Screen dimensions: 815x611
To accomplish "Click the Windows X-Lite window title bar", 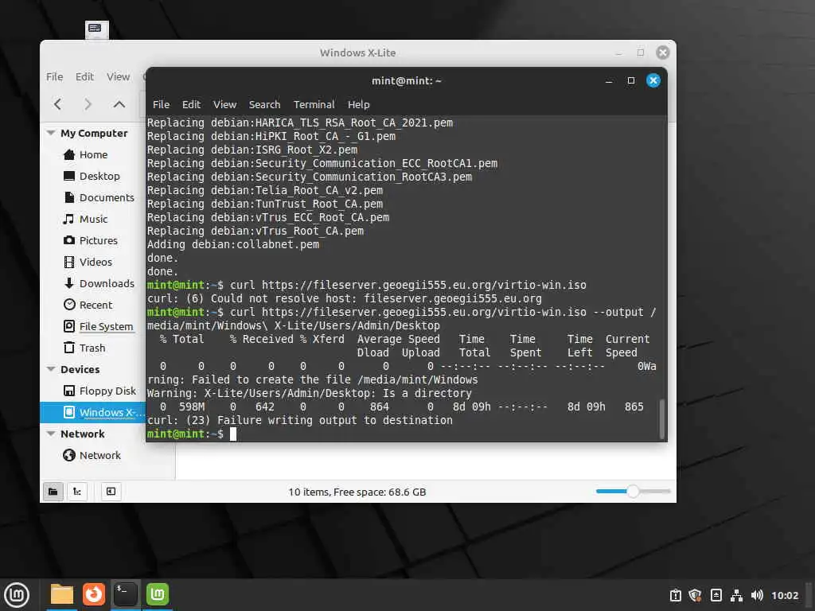I will click(357, 53).
